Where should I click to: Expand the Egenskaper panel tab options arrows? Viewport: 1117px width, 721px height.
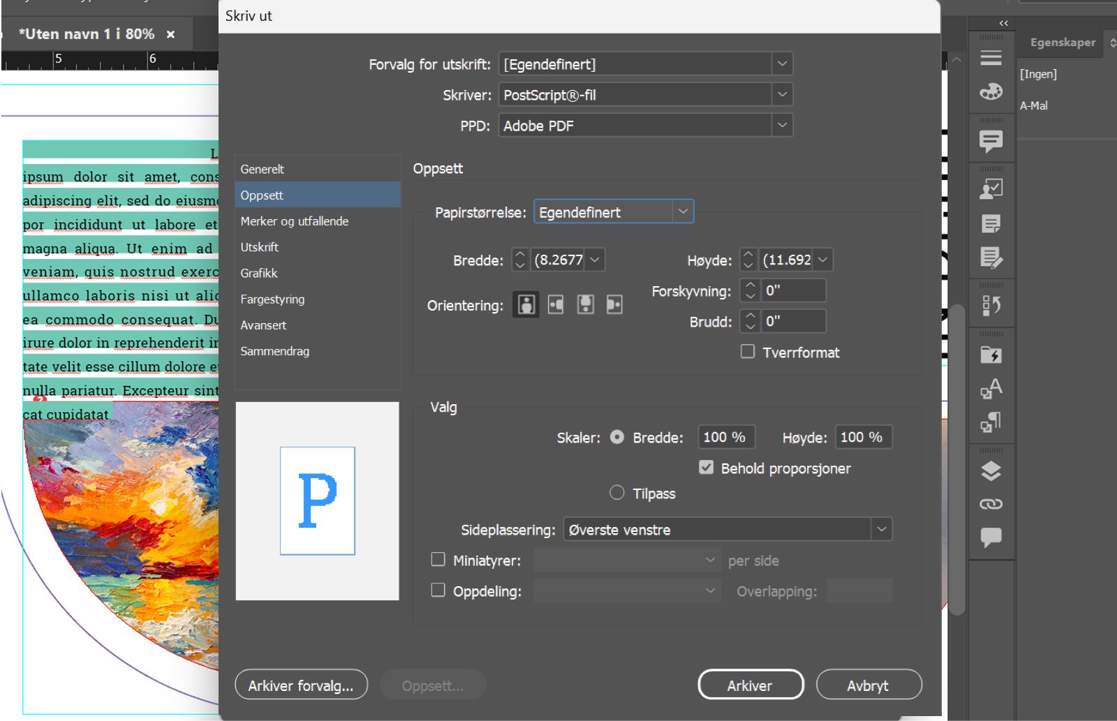point(1113,43)
